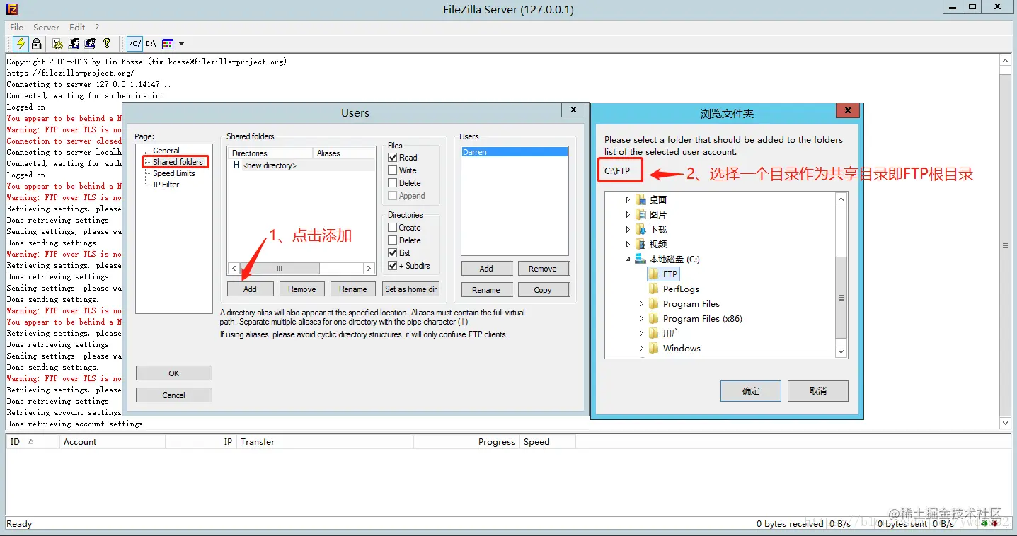The width and height of the screenshot is (1017, 536).
Task: Click the FTP folder icon in the tree
Action: click(x=654, y=274)
